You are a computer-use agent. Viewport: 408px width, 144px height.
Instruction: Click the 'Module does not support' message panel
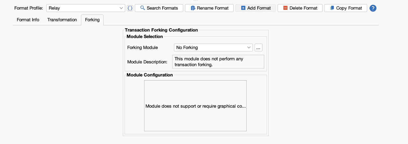click(x=195, y=106)
